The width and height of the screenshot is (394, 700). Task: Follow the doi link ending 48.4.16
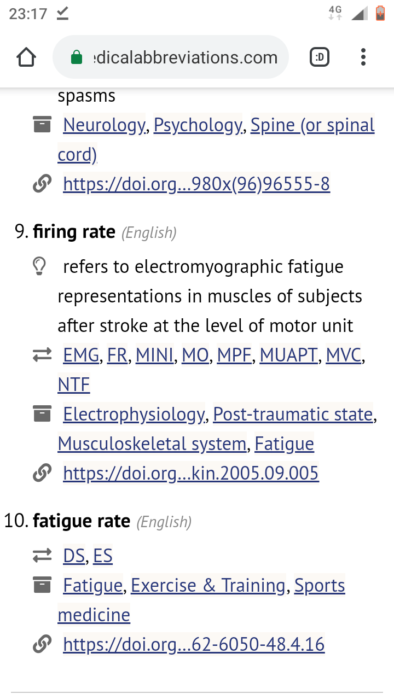click(194, 645)
